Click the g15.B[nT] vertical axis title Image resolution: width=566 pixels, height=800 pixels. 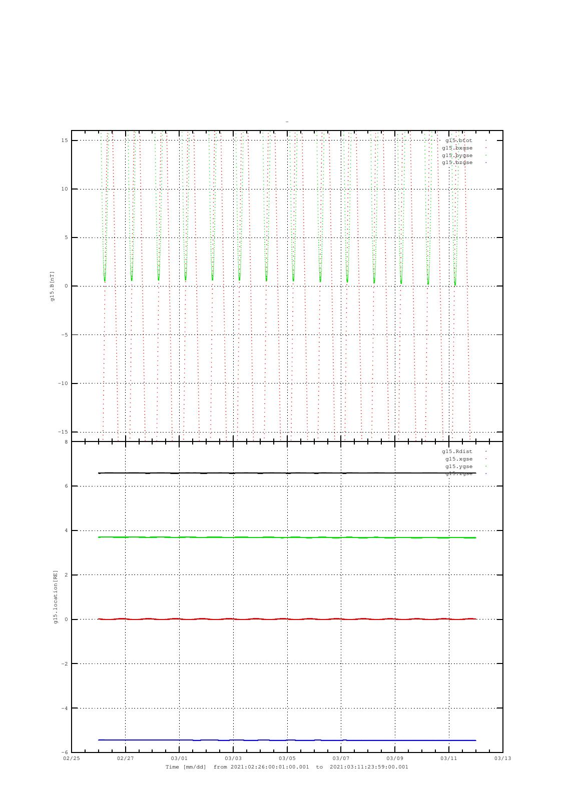[x=52, y=286]
